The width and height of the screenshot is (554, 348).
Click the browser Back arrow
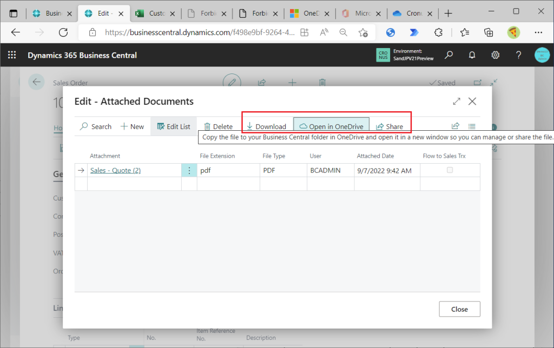point(16,32)
